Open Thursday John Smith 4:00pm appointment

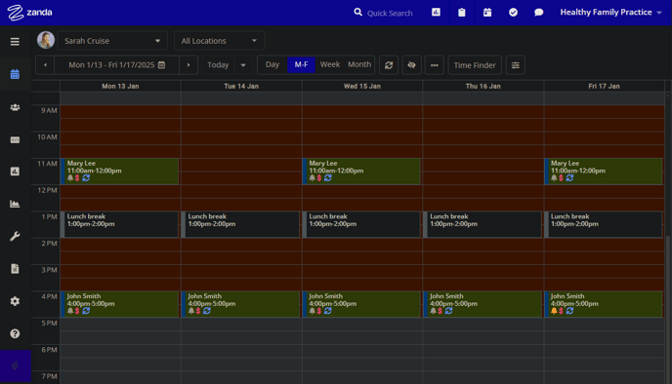[x=483, y=304]
